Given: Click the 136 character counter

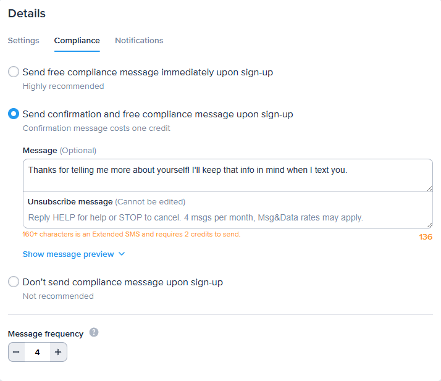Looking at the screenshot, I should click(x=426, y=237).
